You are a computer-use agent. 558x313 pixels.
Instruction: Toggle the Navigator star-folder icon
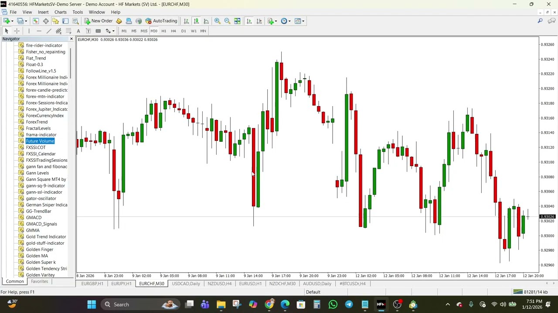(55, 21)
